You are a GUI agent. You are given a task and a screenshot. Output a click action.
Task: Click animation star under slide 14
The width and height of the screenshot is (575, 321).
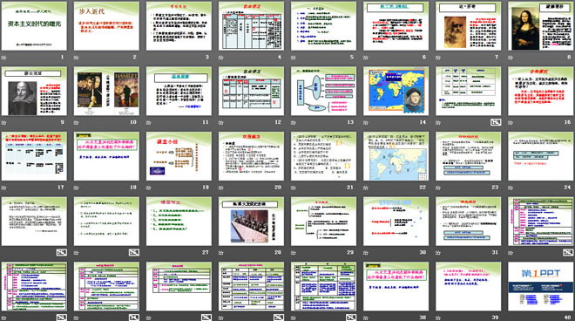pos(366,123)
